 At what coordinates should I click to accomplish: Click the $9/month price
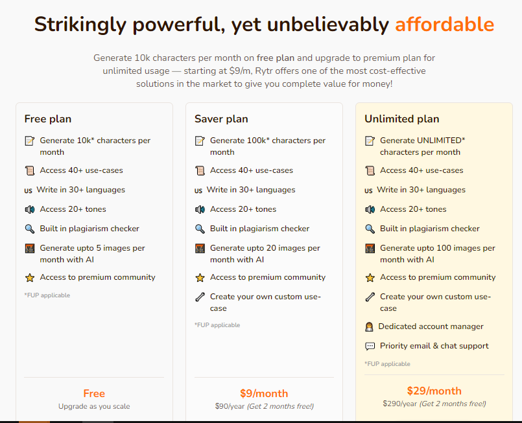pos(264,393)
